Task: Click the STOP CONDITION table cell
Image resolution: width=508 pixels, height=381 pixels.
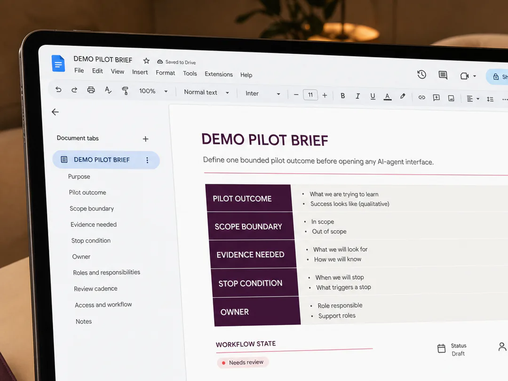Action: [255, 283]
